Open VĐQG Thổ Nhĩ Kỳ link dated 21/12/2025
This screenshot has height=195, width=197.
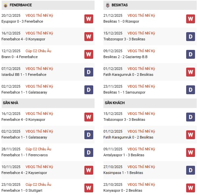coord(141,15)
